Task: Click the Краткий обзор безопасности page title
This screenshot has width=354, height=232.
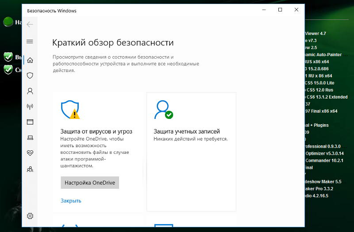Action: 113,42
